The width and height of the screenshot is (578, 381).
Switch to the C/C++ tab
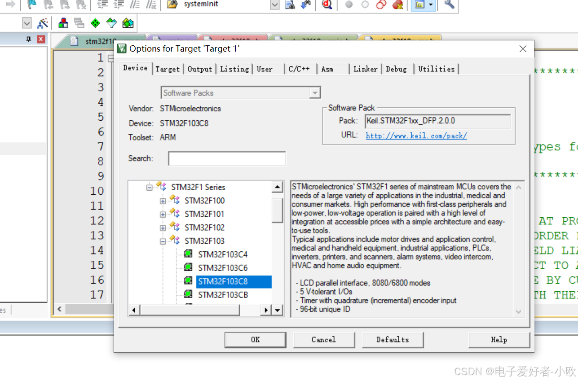coord(300,69)
